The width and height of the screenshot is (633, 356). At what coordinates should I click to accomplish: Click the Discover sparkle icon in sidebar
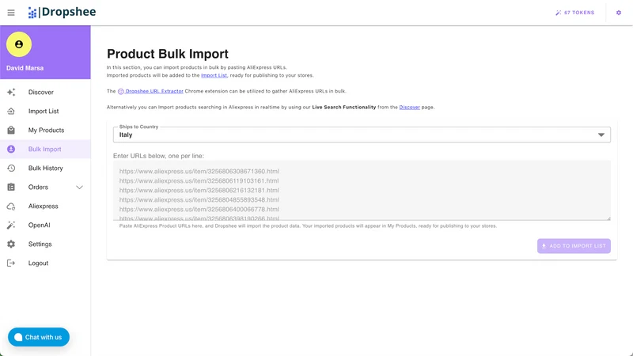pyautogui.click(x=11, y=92)
